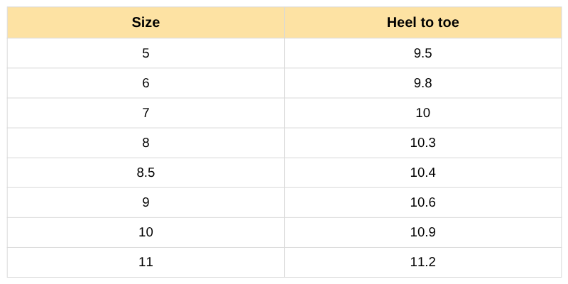568x284 pixels.
Task: Choose the size 8 cell
Action: click(x=146, y=143)
